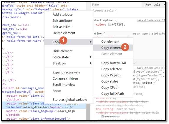Click the box-sizing: border-box property
The width and height of the screenshot is (169, 124).
point(115,109)
